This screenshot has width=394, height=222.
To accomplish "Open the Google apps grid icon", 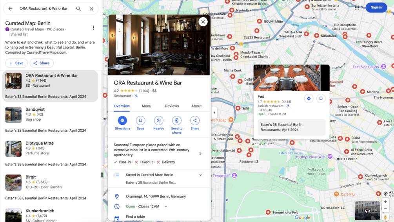I will tap(357, 7).
